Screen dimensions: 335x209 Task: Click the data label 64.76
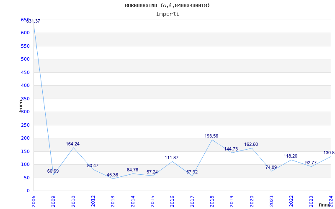132,170
